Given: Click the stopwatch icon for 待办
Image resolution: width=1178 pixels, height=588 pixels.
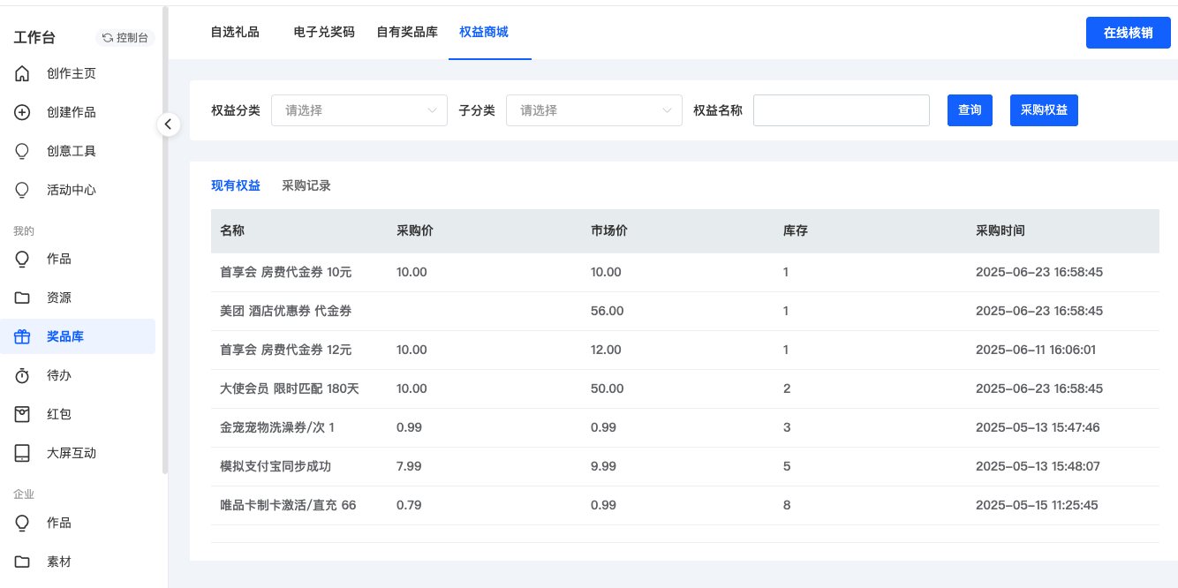Looking at the screenshot, I should [23, 375].
